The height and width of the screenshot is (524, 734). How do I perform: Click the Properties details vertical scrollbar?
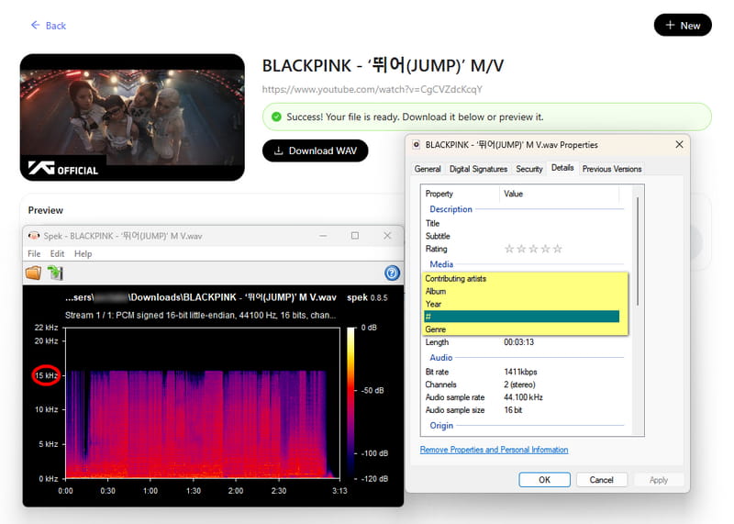point(638,251)
